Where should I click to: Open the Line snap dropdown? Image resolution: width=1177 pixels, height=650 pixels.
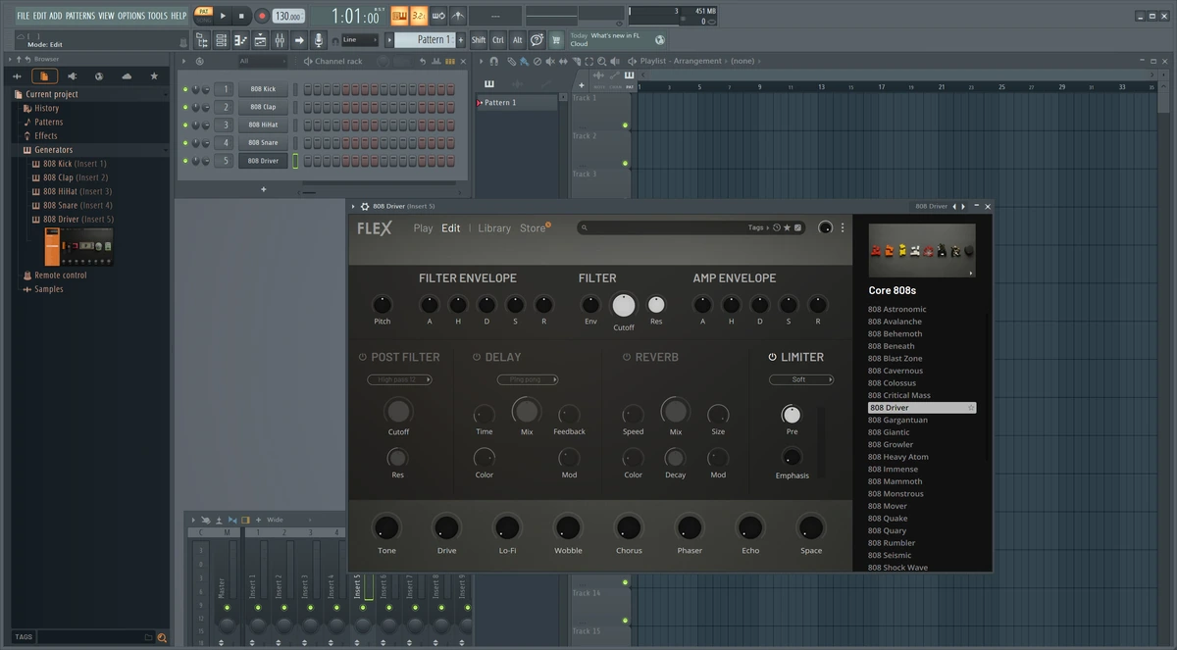(360, 40)
